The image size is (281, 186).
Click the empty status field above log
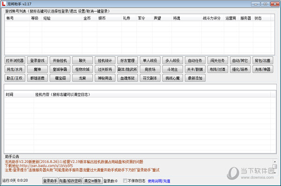pos(140,87)
